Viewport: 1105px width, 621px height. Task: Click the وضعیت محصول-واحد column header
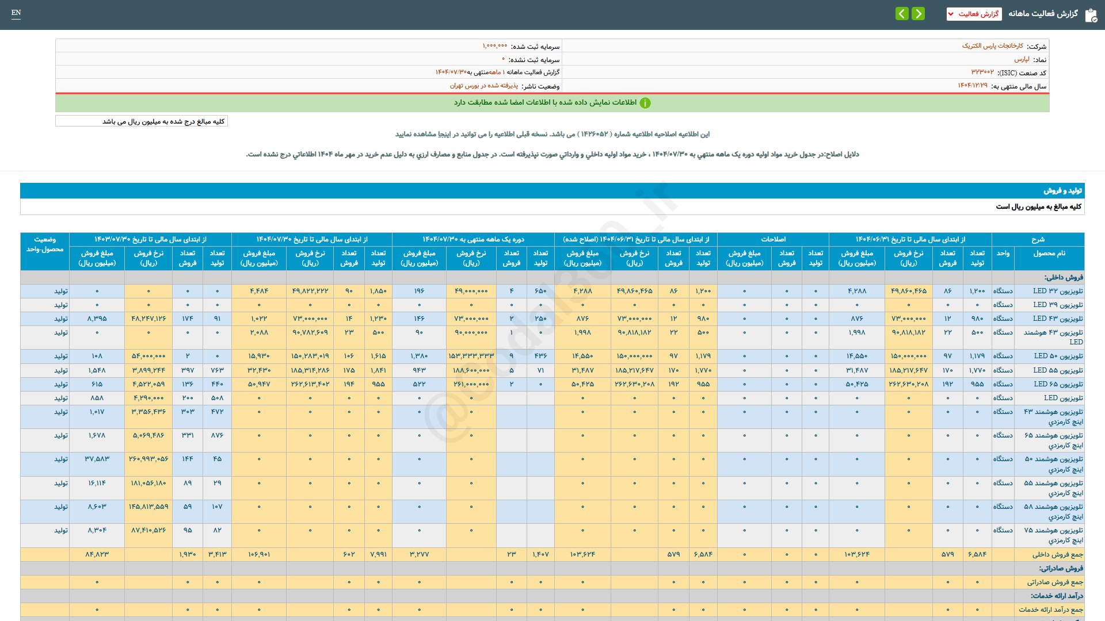(45, 244)
